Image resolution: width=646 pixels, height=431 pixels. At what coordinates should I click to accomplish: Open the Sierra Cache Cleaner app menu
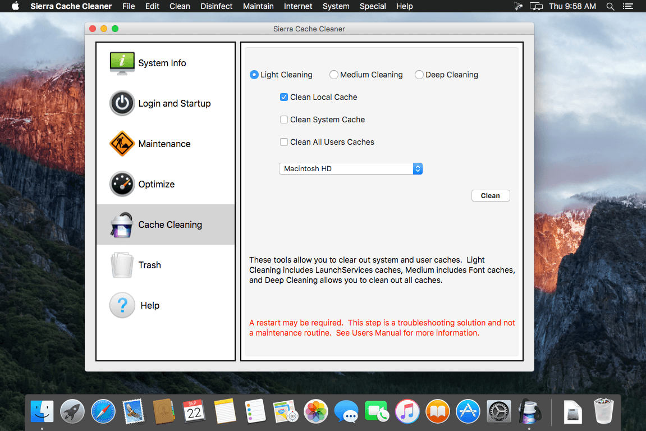pyautogui.click(x=71, y=6)
